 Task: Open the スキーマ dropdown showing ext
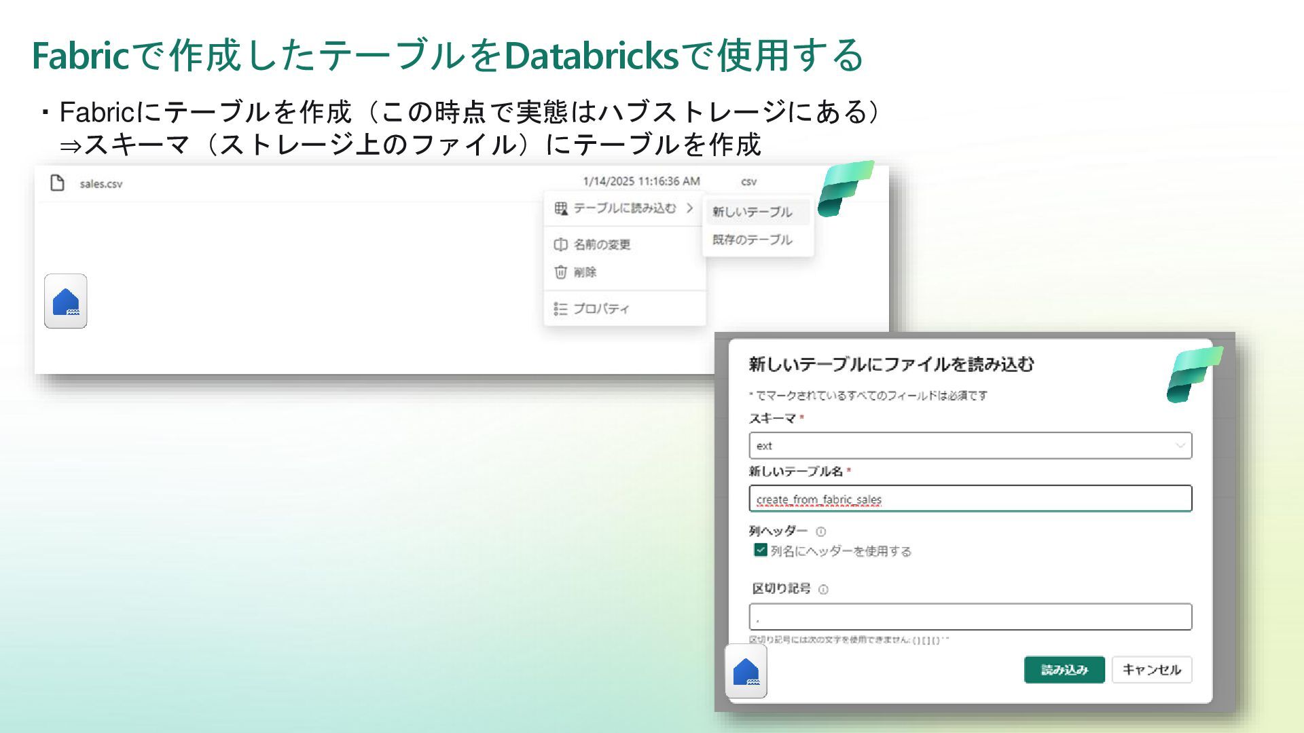click(x=970, y=446)
